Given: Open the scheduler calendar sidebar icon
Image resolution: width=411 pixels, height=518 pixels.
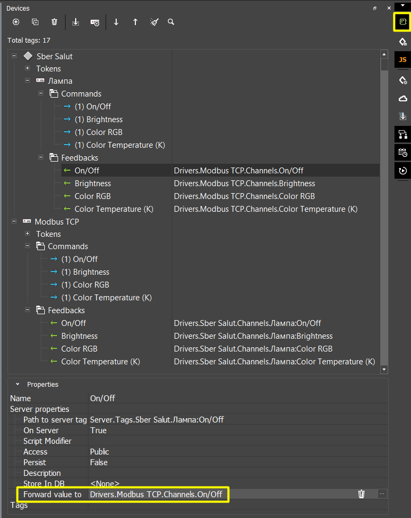Looking at the screenshot, I should click(x=402, y=152).
